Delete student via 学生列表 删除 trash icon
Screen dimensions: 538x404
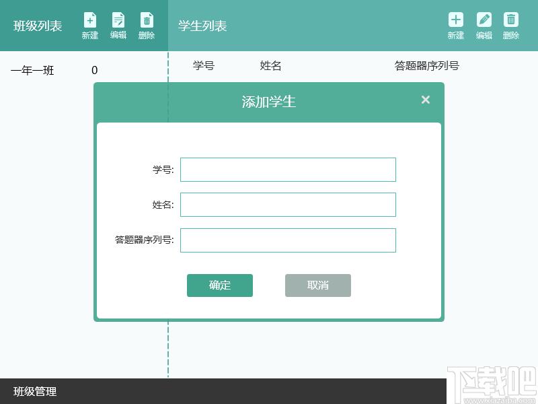511,26
